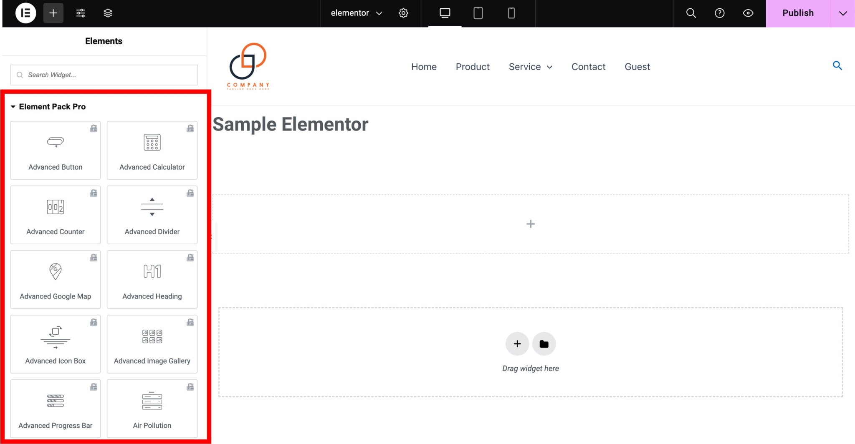Open template library folder button
Screen dimensions: 855x444
544,344
